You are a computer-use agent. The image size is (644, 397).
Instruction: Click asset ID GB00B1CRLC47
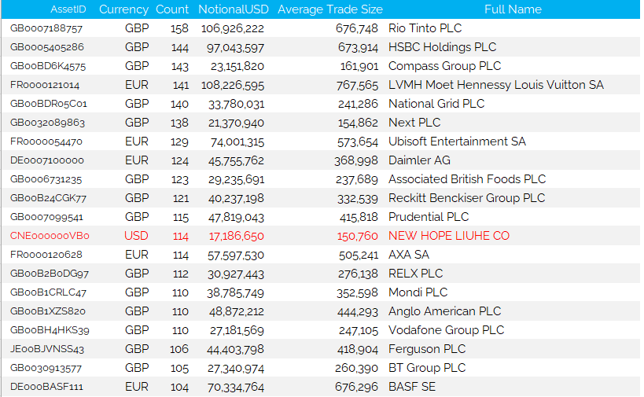point(48,292)
